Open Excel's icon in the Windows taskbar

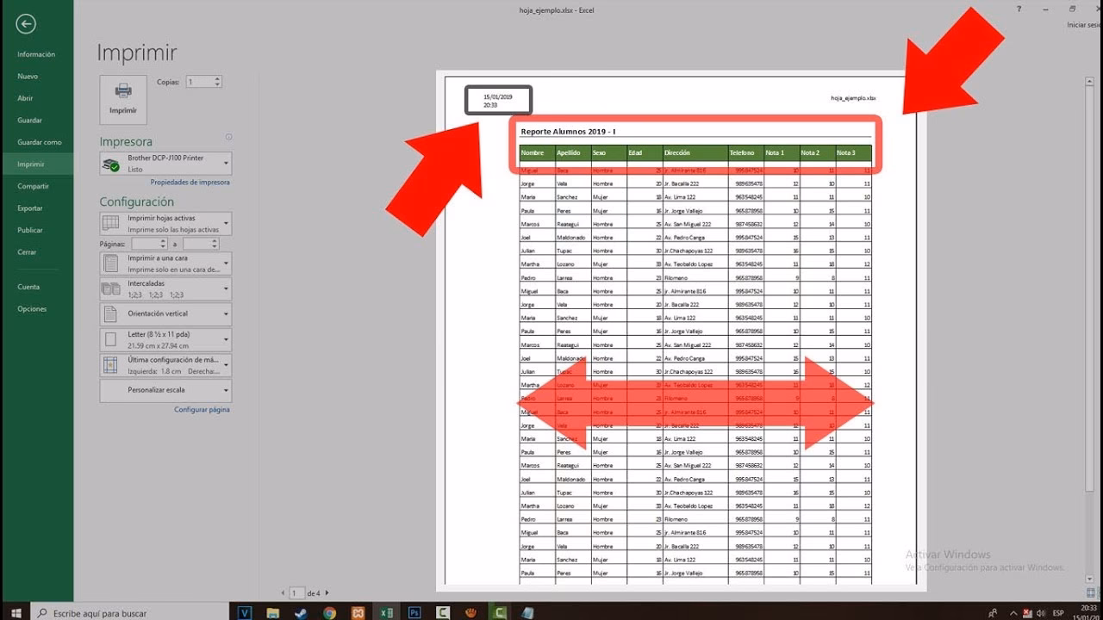tap(387, 612)
